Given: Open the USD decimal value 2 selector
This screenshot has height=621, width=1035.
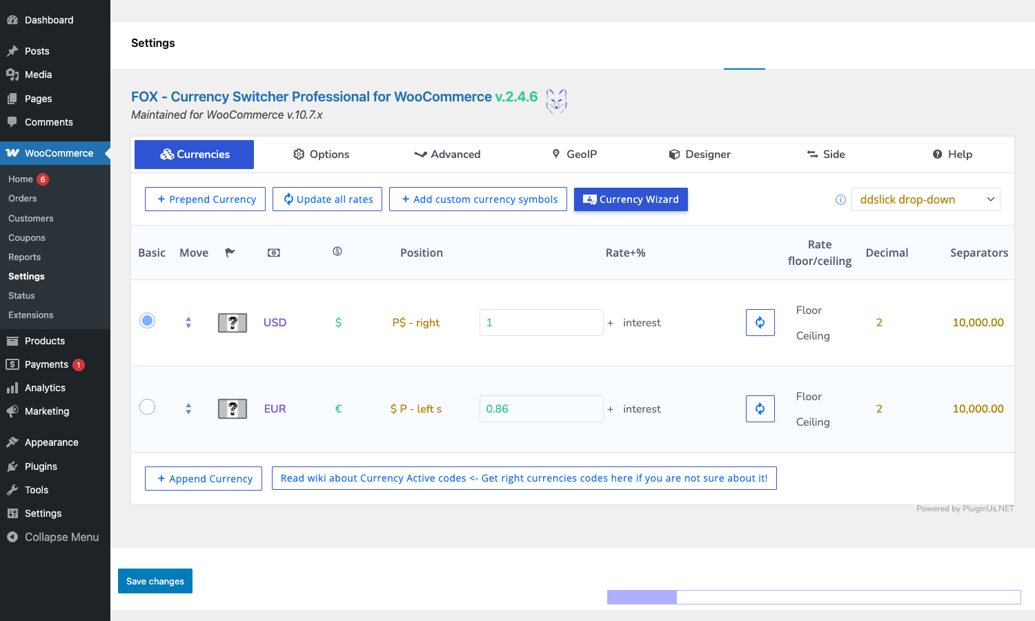Looking at the screenshot, I should click(879, 322).
